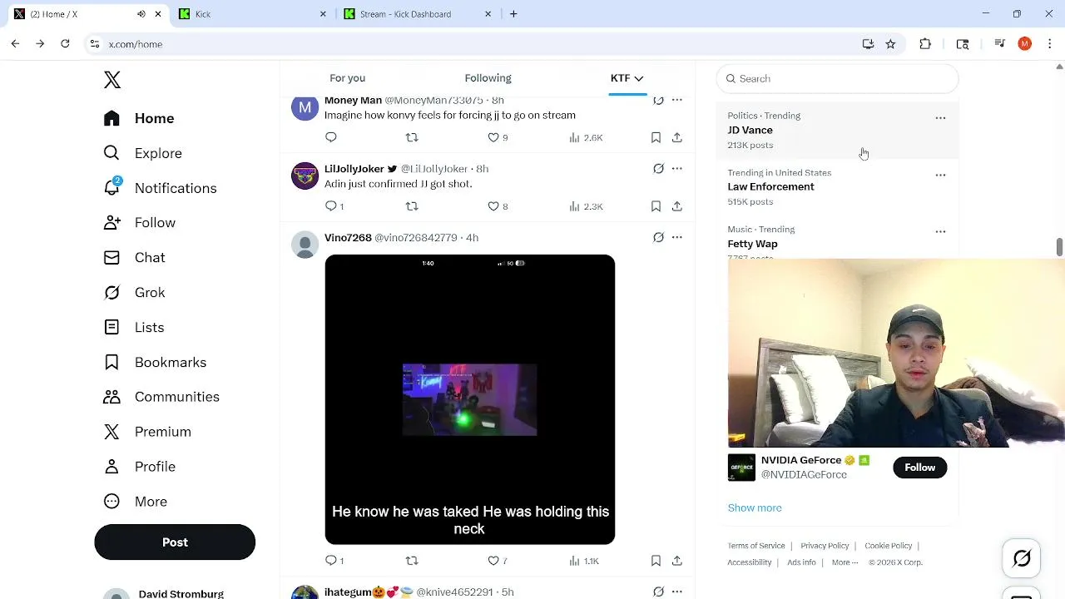This screenshot has width=1065, height=599.
Task: Bookmark LilJollyJoker's post
Action: [656, 206]
